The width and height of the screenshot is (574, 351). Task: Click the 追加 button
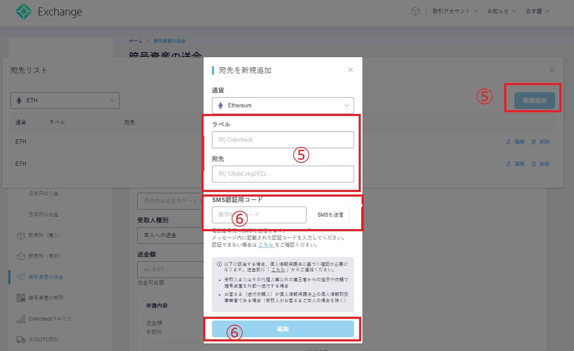tap(283, 329)
